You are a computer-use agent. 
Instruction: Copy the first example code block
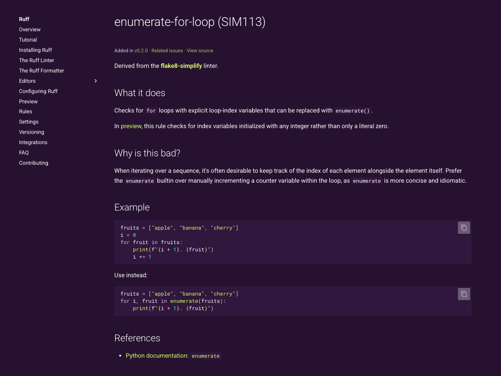pyautogui.click(x=464, y=228)
